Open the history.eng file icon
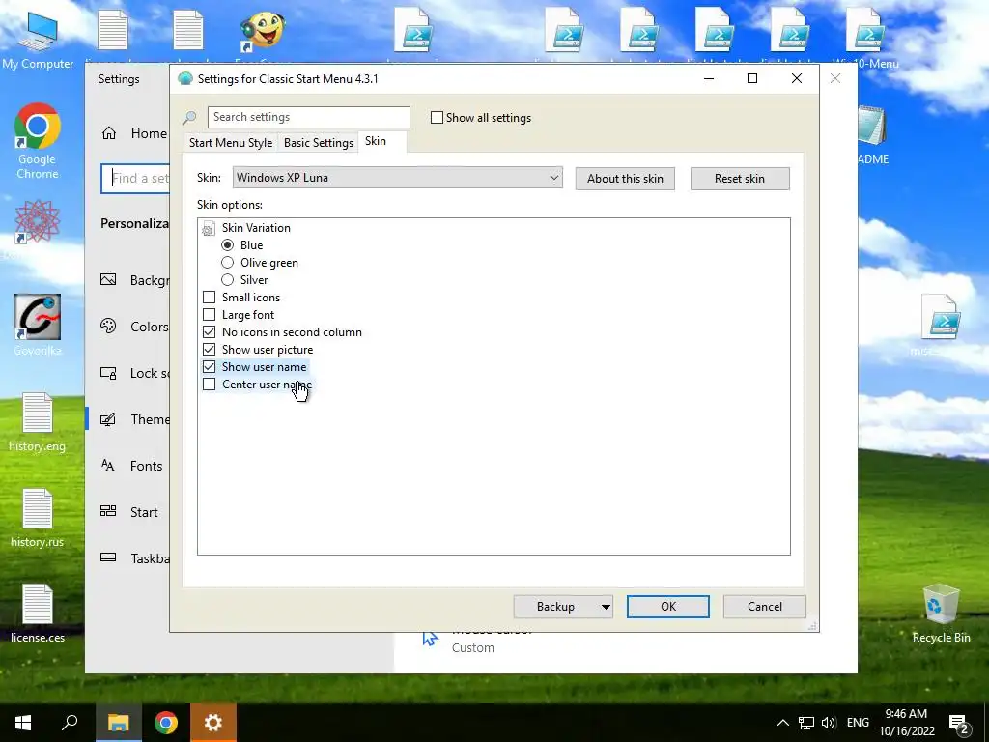989x742 pixels. (38, 421)
